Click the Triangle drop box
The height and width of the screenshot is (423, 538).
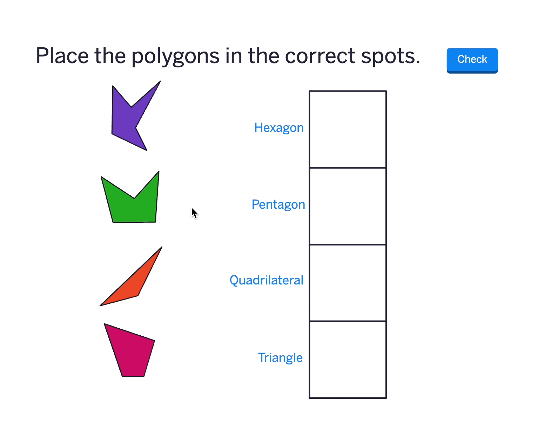(x=348, y=359)
